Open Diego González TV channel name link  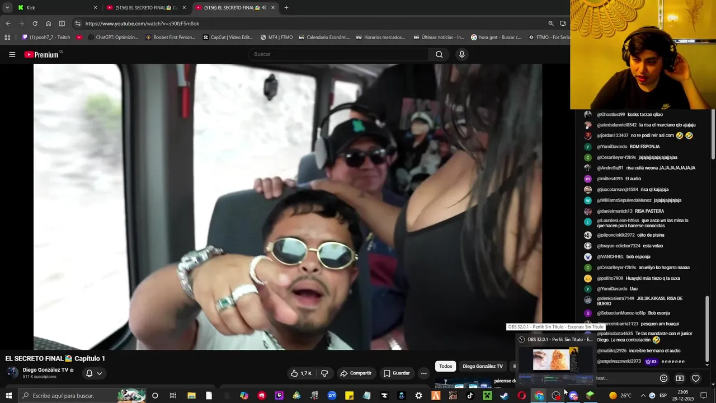(x=45, y=370)
